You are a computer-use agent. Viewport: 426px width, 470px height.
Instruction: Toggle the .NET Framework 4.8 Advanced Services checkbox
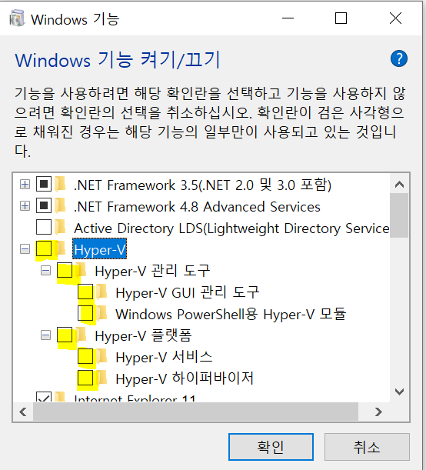(x=44, y=205)
